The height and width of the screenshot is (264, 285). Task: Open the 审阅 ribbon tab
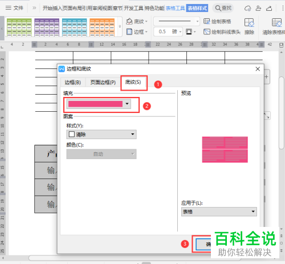97,8
